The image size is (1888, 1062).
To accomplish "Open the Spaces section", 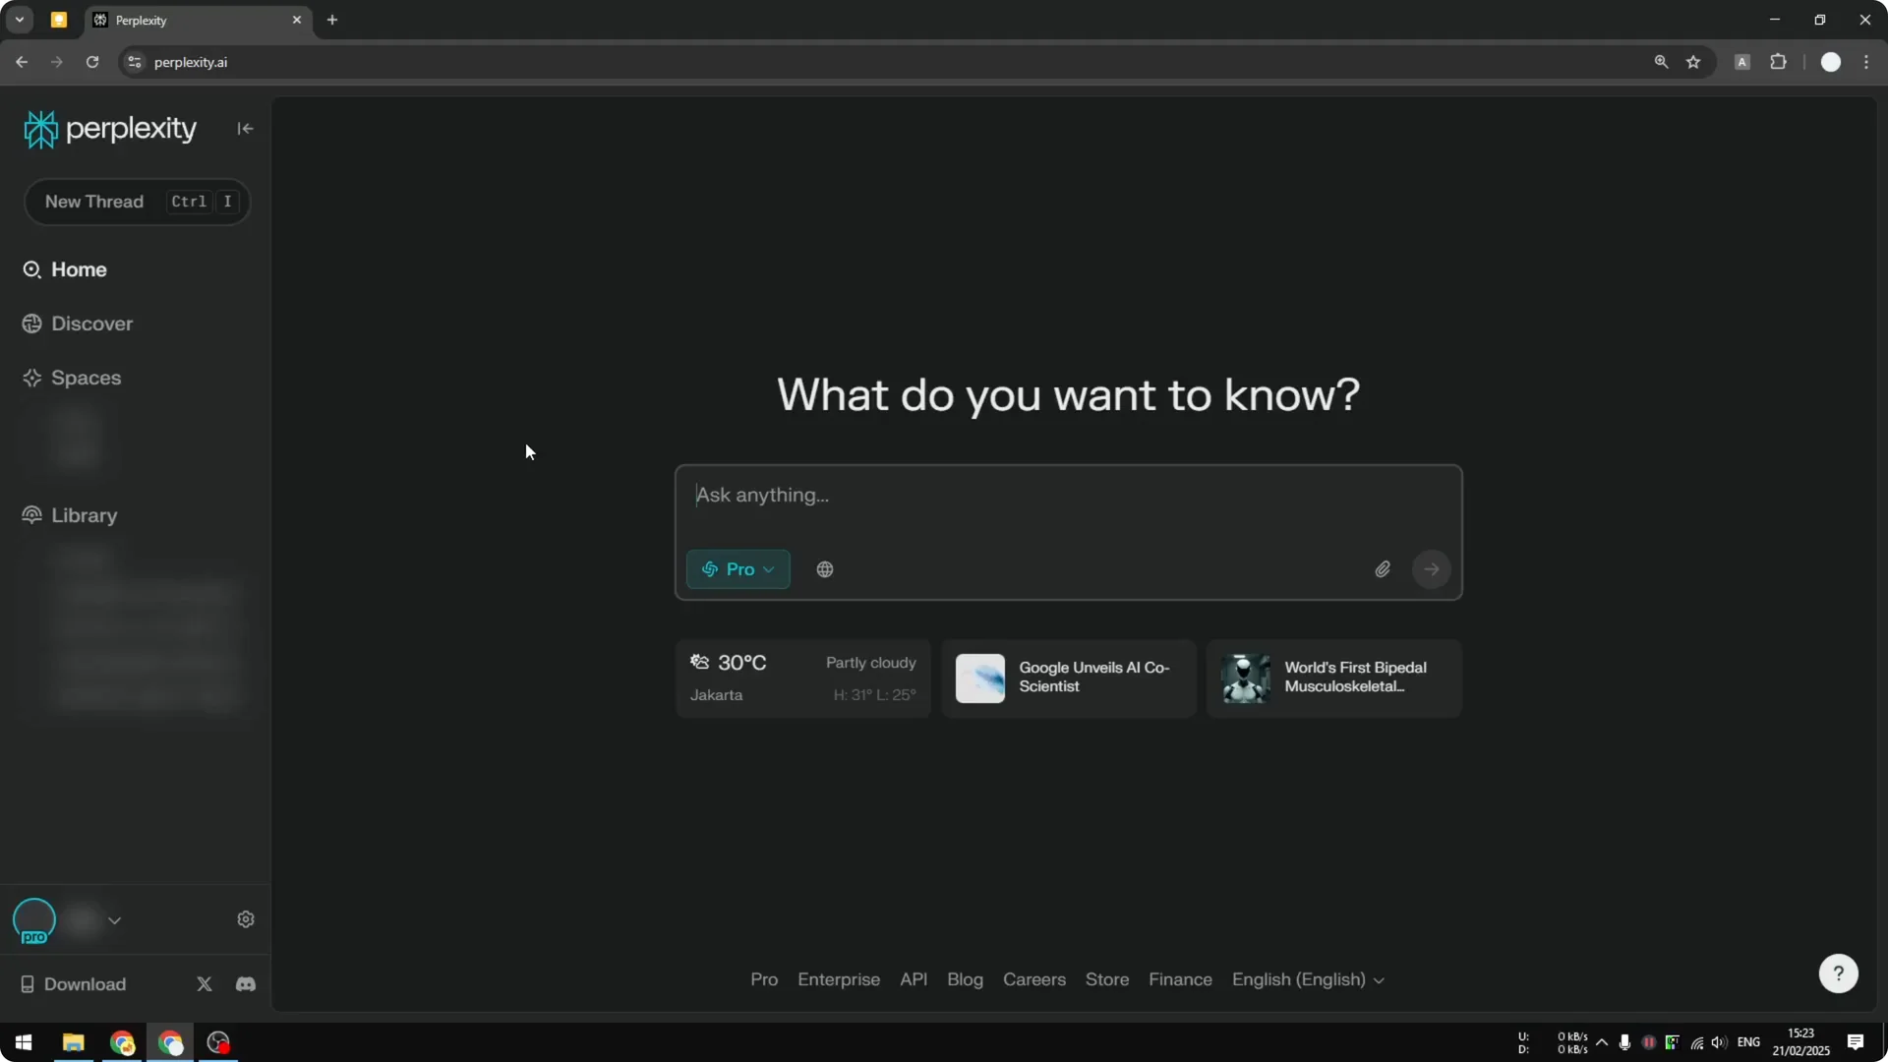I will click(x=87, y=378).
